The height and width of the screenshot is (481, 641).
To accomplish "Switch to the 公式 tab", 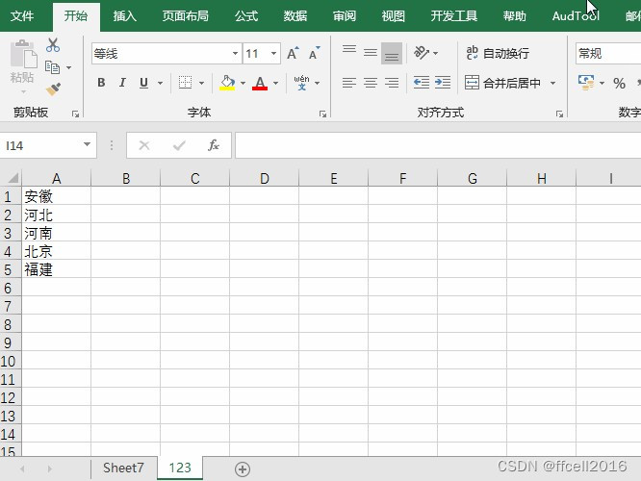I will point(246,16).
